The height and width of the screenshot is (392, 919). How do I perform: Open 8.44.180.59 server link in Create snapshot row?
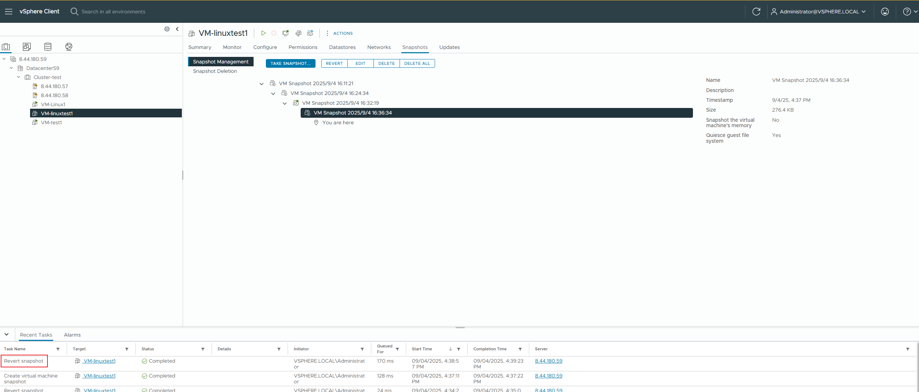click(548, 376)
